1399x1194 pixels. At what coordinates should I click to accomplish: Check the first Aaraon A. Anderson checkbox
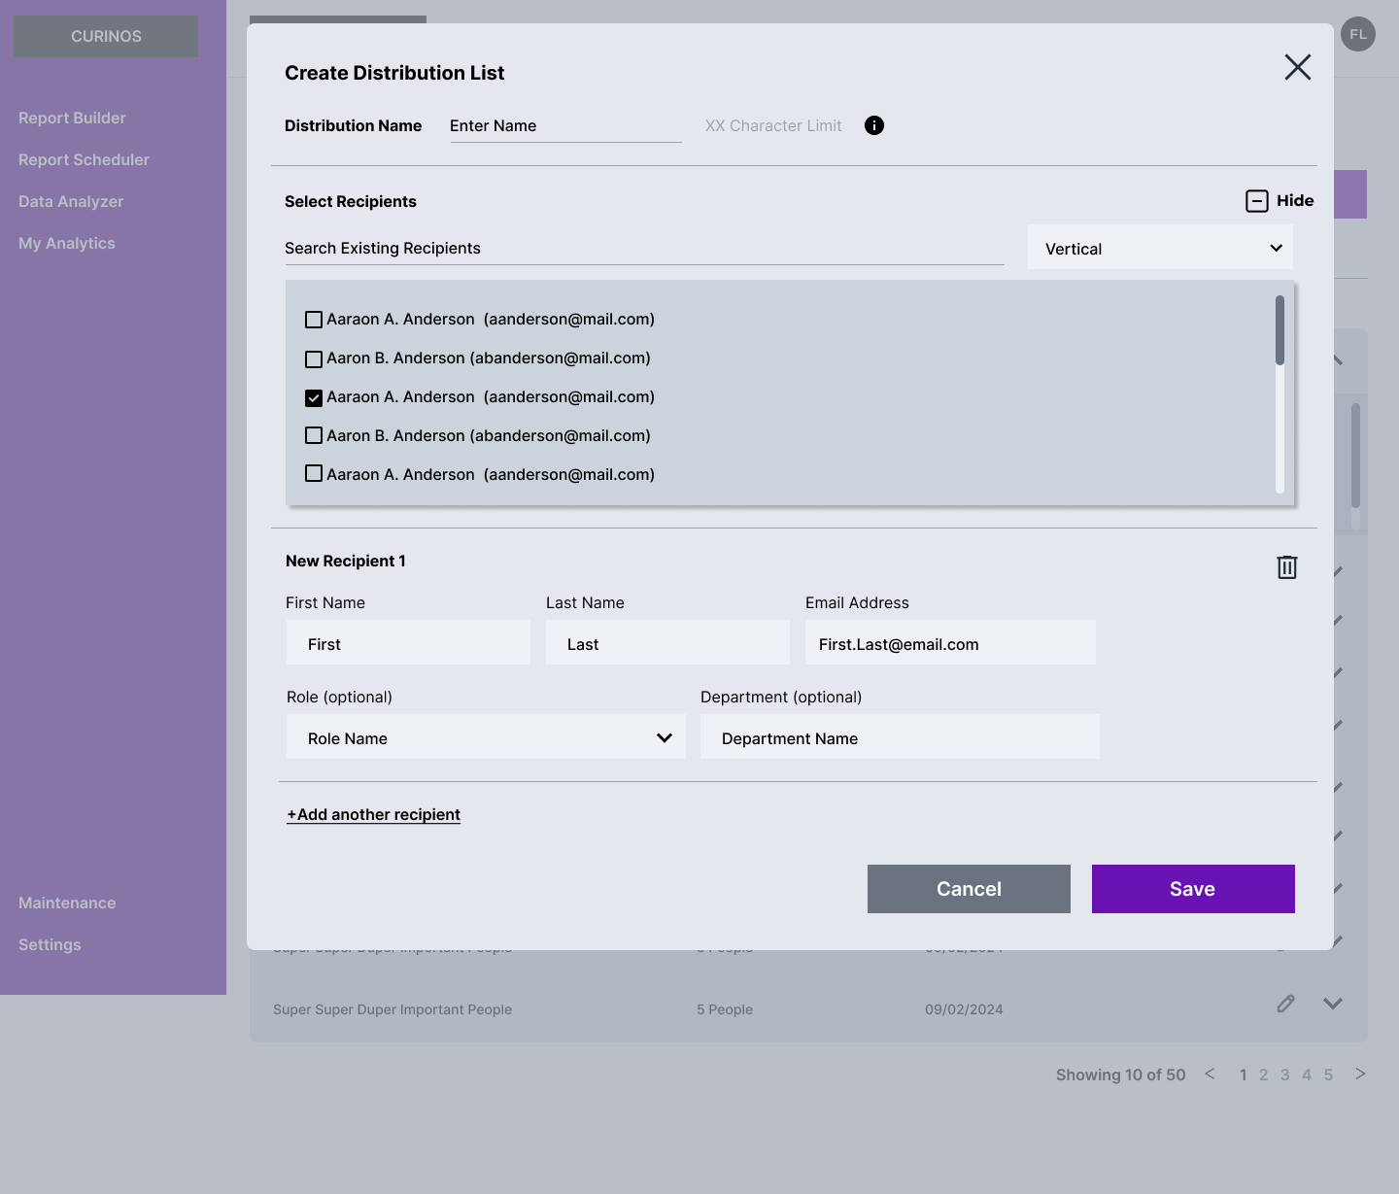point(314,320)
